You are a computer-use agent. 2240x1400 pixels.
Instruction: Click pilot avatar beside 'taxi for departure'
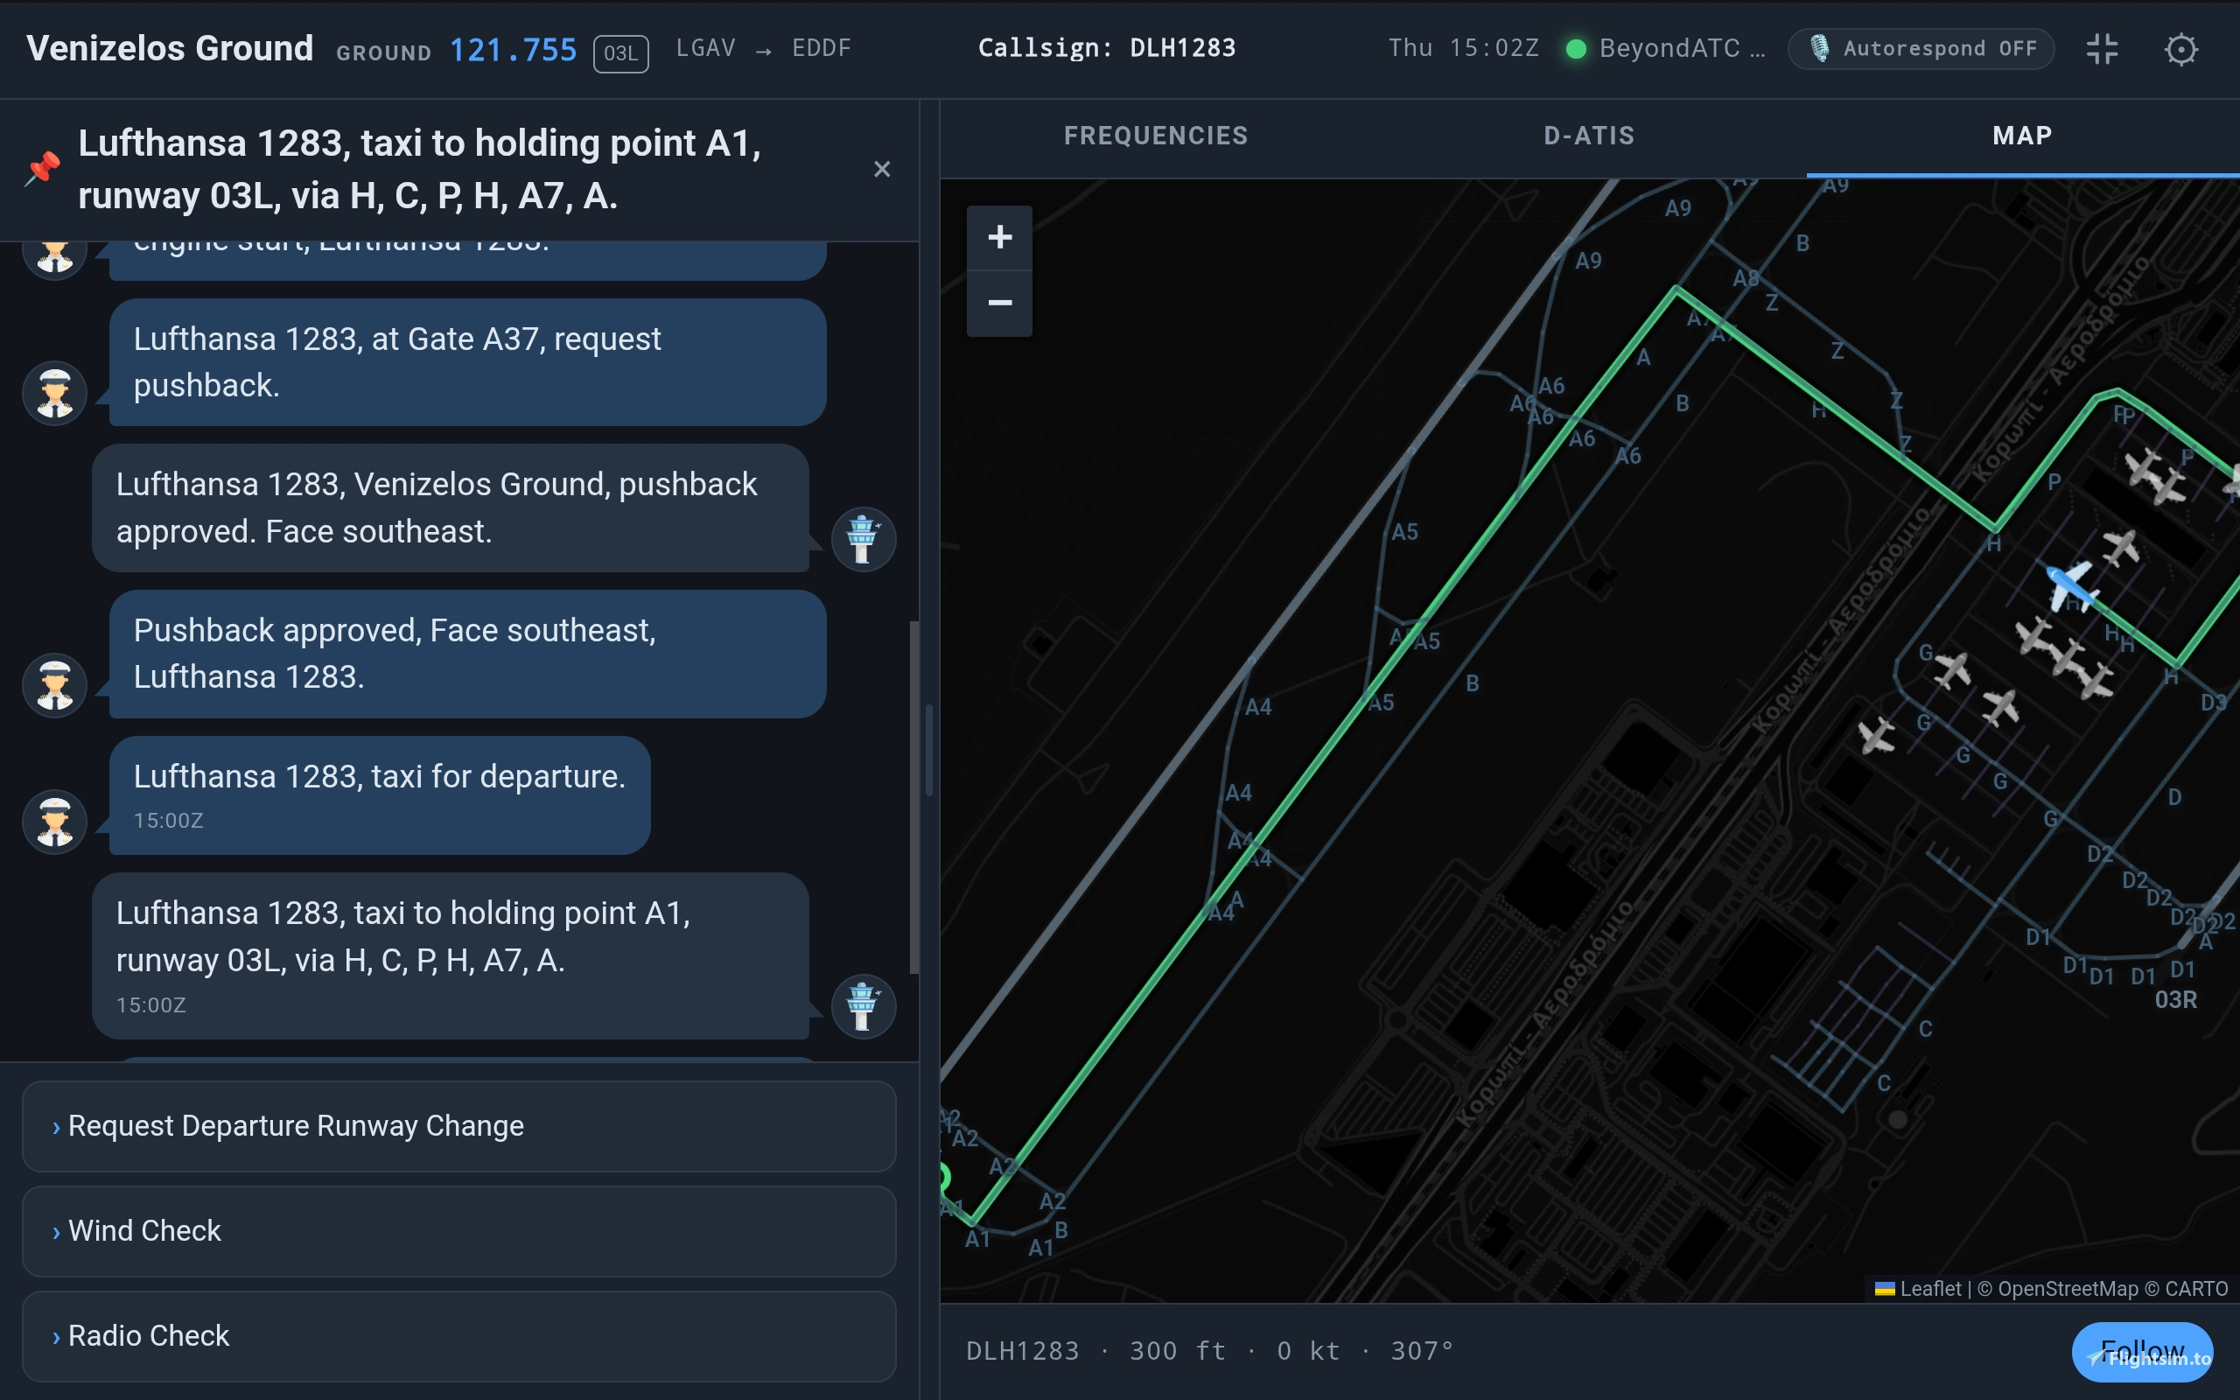54,822
